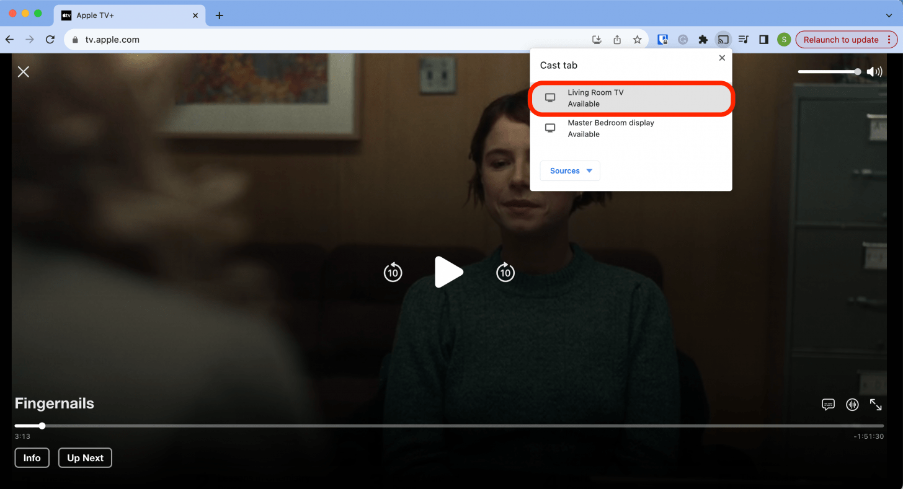Expand the Sources dropdown
Image resolution: width=903 pixels, height=489 pixels.
tap(570, 171)
